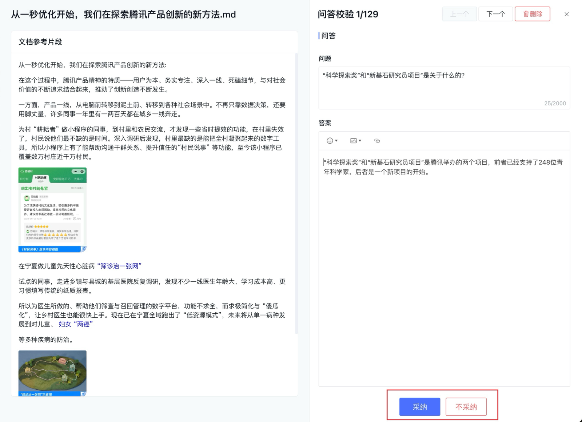Open the 村民说事 mini-program screenshot thumbnail
This screenshot has height=422, width=582.
(52, 209)
